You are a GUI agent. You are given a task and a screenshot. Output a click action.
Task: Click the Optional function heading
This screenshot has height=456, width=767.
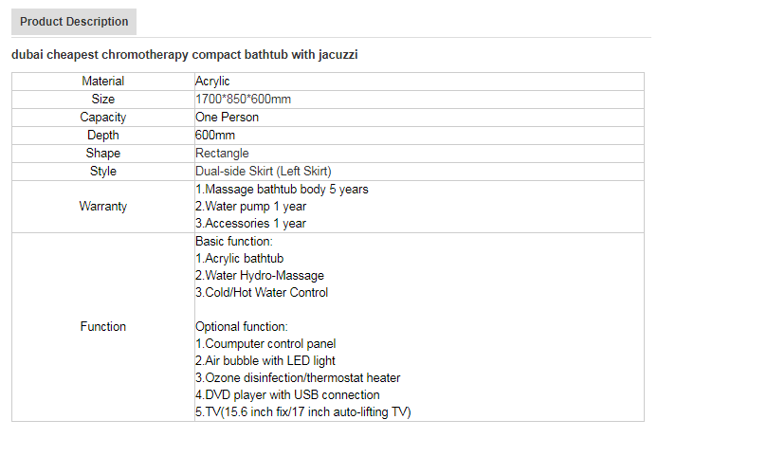point(242,327)
